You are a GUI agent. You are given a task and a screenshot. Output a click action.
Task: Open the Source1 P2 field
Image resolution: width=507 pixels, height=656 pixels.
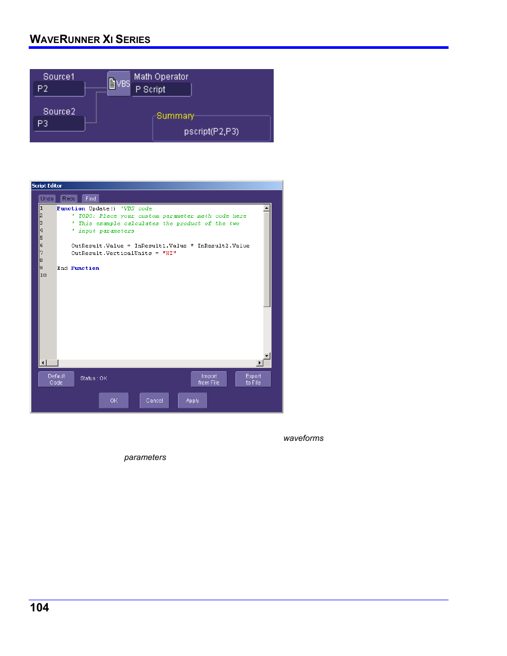click(59, 89)
